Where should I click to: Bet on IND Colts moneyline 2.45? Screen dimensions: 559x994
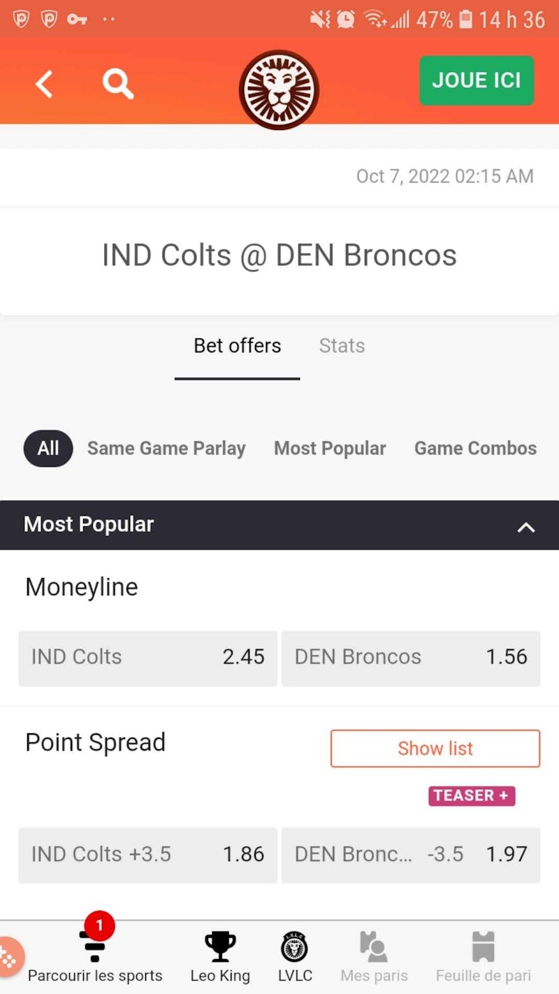148,657
